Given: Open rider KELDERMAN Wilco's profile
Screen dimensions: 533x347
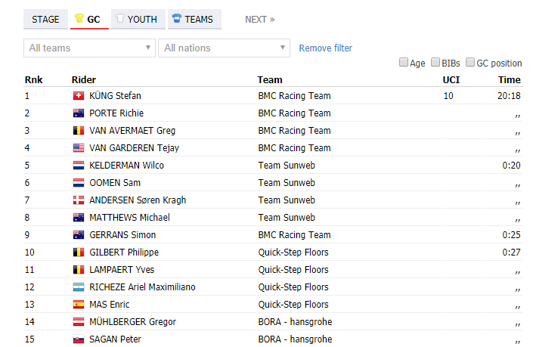Looking at the screenshot, I should pyautogui.click(x=126, y=166).
